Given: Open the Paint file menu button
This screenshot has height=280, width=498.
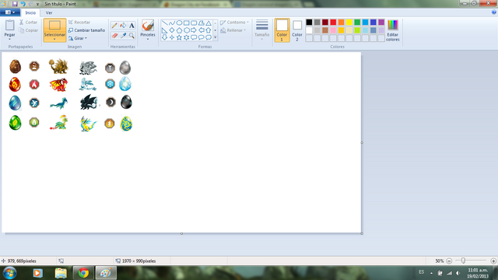Looking at the screenshot, I should click(10, 12).
